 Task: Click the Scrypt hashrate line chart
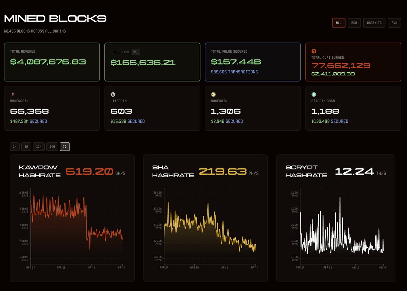coord(343,226)
